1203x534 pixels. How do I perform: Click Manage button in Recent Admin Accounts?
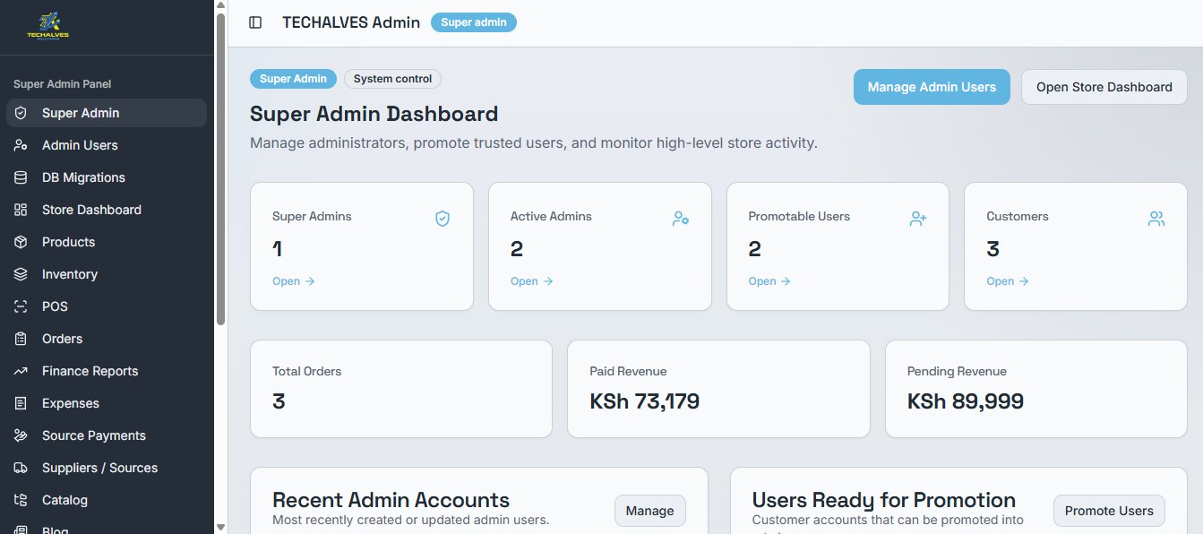pyautogui.click(x=650, y=511)
